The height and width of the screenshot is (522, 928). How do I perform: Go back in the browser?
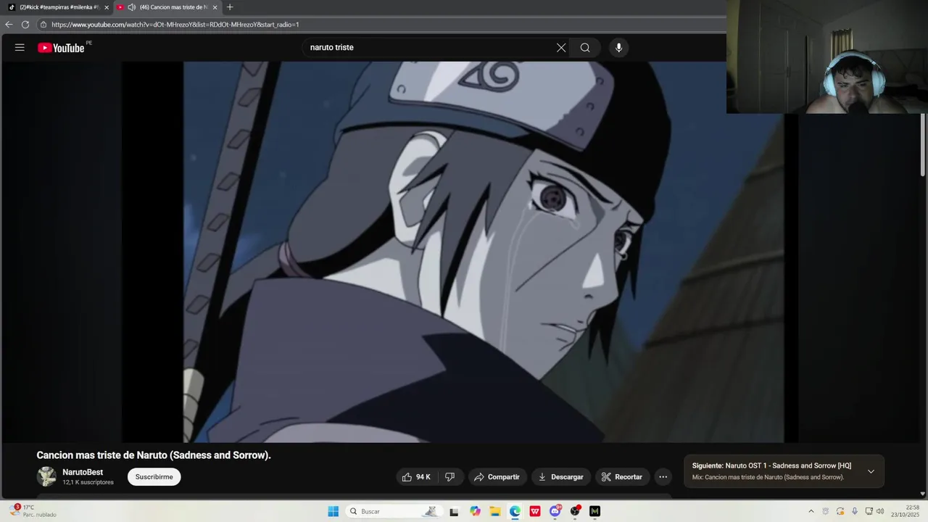[x=9, y=25]
